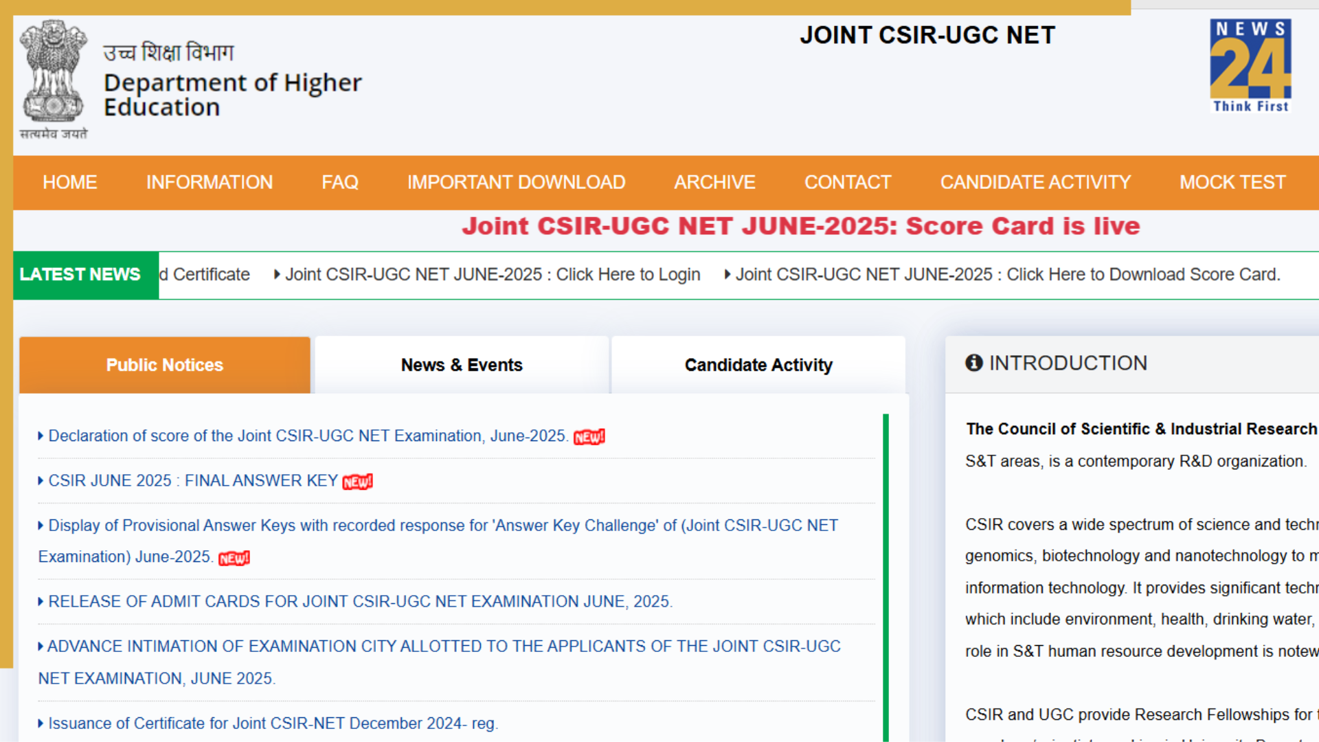Viewport: 1319px width, 742px height.
Task: Click the News 24 logo
Action: pyautogui.click(x=1250, y=66)
